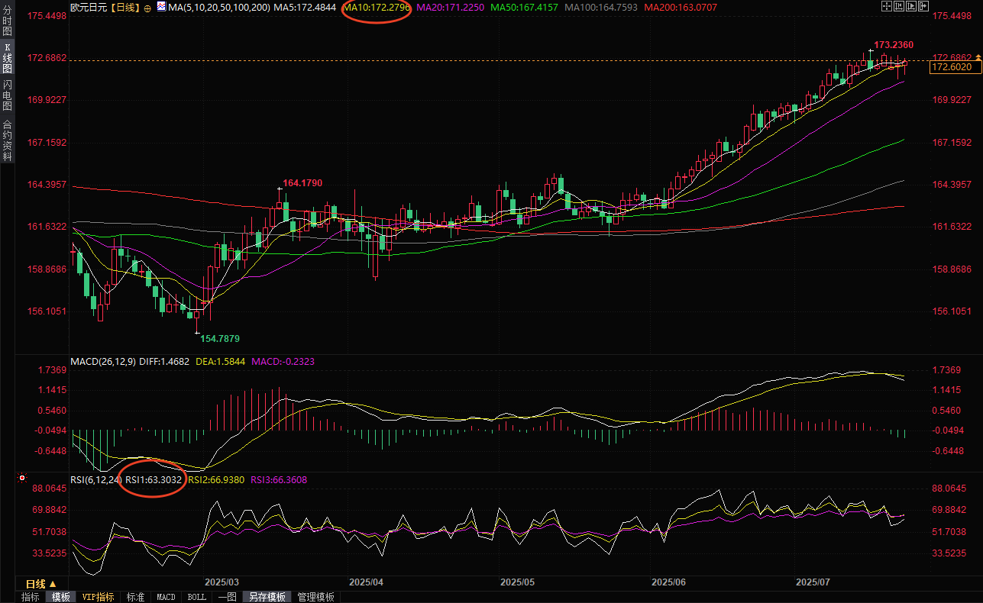The width and height of the screenshot is (983, 603).
Task: Click the MA10:172.2796 value
Action: point(377,7)
